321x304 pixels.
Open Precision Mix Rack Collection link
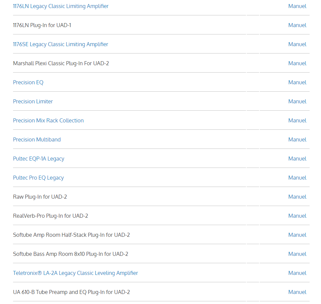[x=48, y=120]
